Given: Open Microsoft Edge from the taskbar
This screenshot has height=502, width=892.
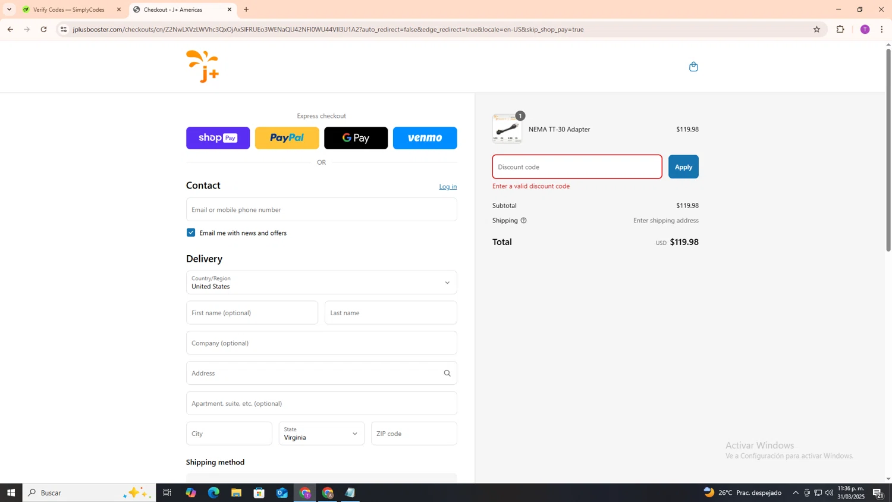Looking at the screenshot, I should [213, 492].
